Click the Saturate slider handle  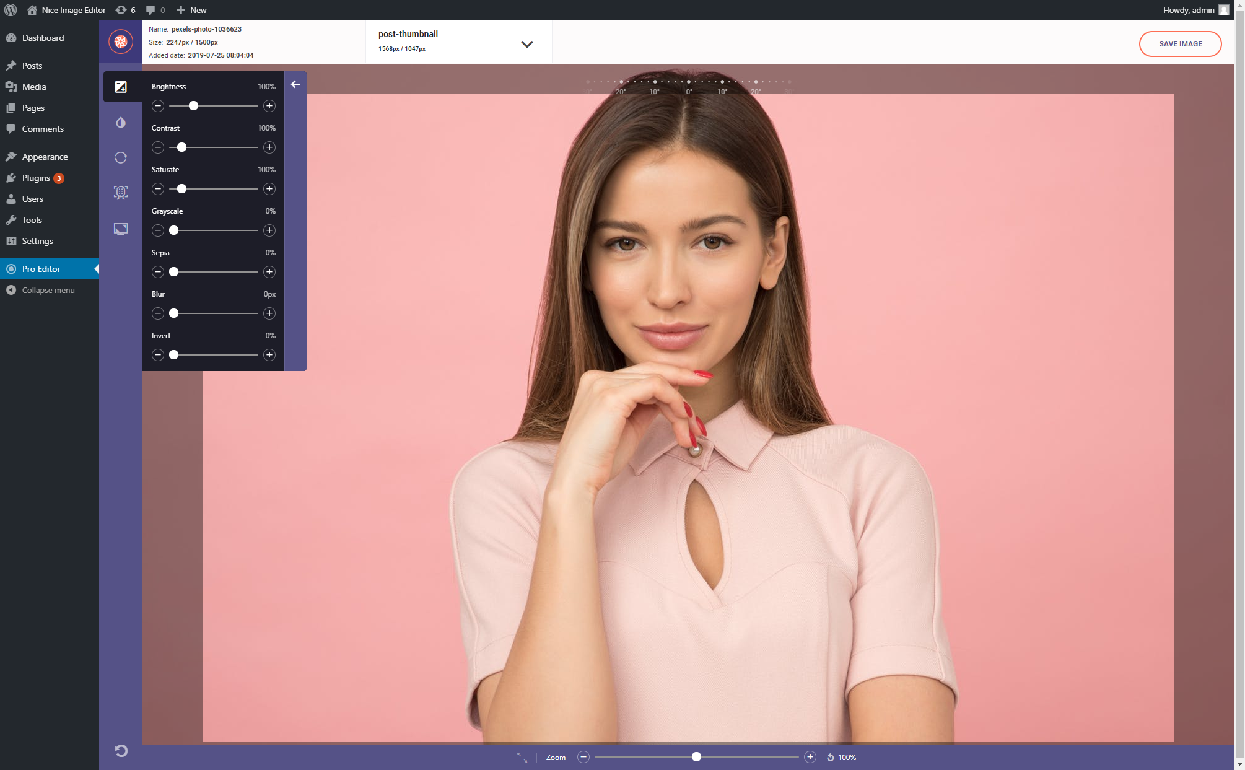[x=181, y=189]
